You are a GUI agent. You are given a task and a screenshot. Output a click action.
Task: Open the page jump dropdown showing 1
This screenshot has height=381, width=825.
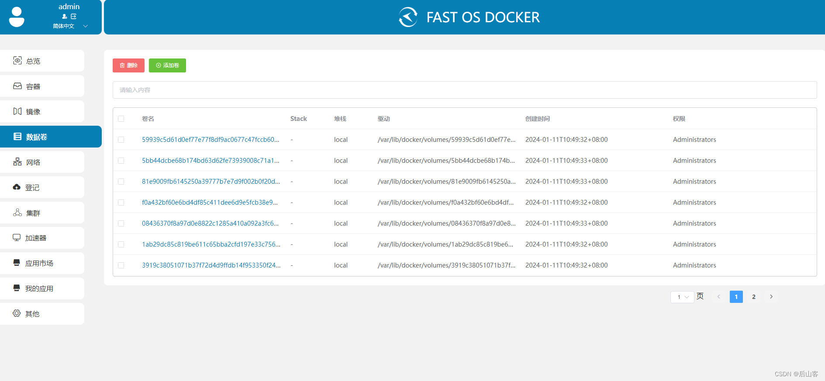point(682,297)
